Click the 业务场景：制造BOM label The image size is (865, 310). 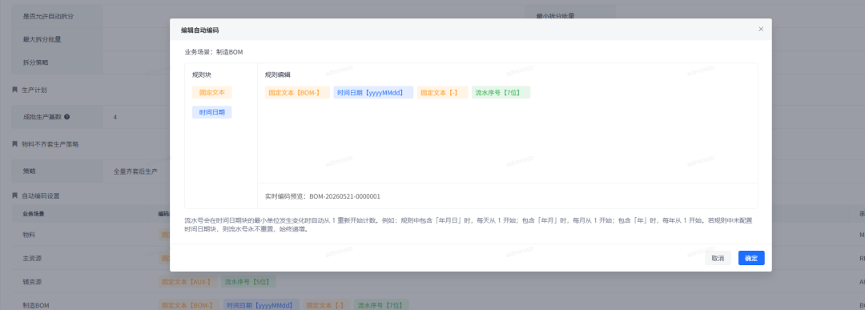pos(214,52)
